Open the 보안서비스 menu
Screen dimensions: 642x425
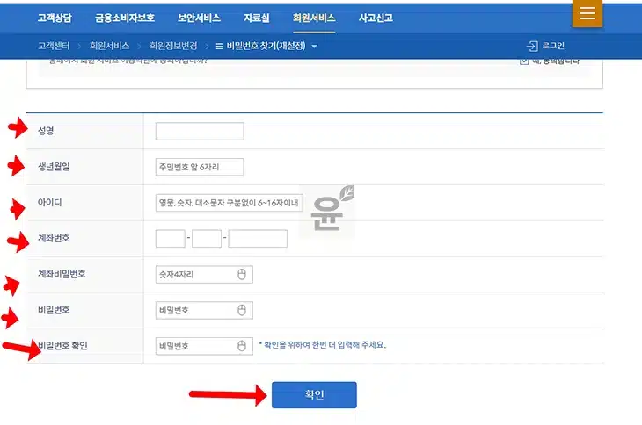pyautogui.click(x=199, y=18)
